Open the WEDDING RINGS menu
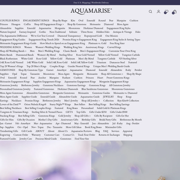The image size is (180, 180). 10,47
